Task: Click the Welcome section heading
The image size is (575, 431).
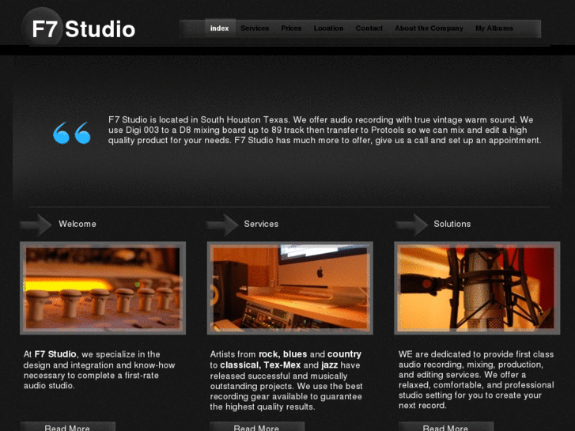Action: pos(78,224)
